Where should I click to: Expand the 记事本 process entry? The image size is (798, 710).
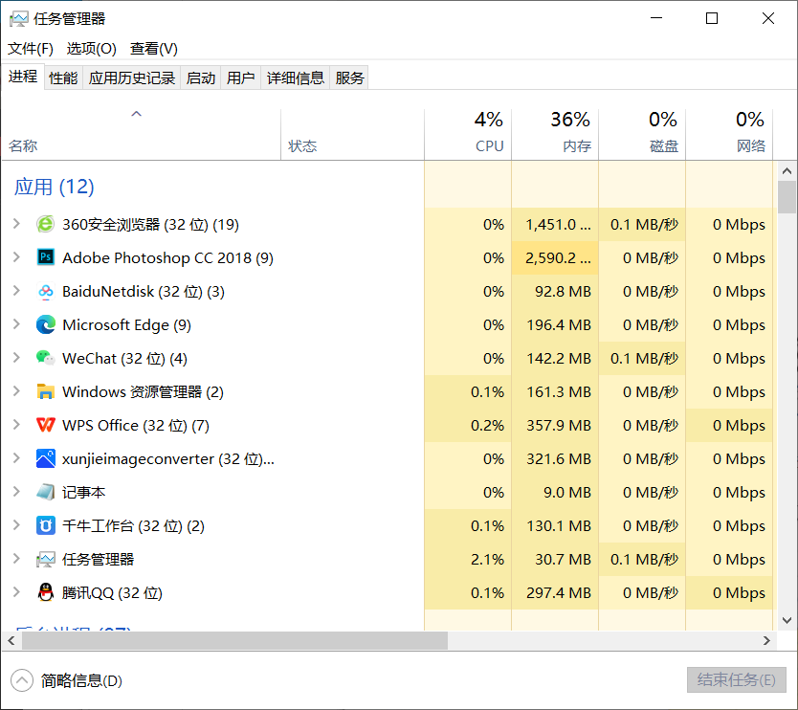[x=16, y=493]
